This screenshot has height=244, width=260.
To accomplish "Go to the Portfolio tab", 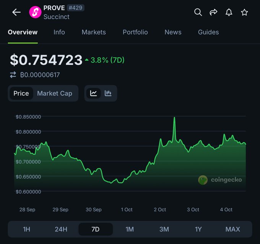I will (x=135, y=32).
